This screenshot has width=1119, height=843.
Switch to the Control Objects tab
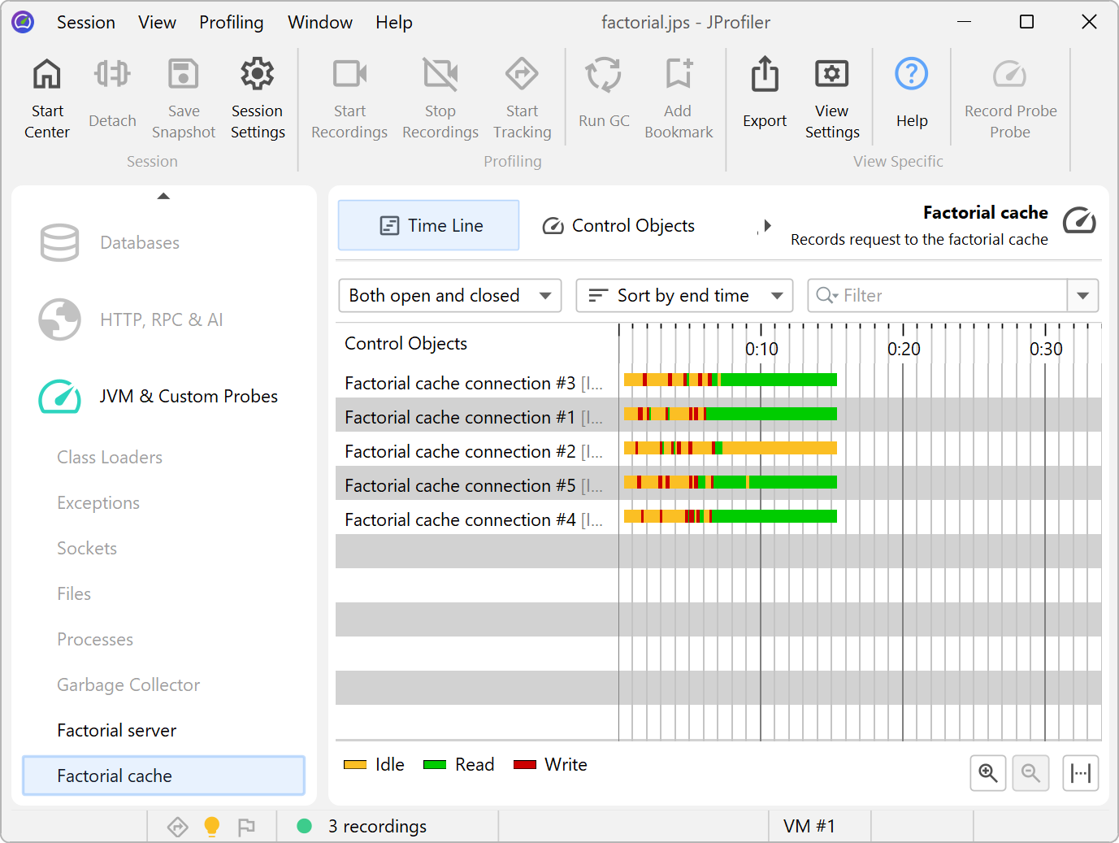click(618, 226)
